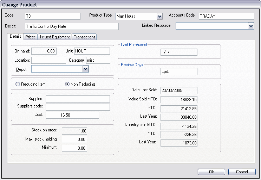261x180 pixels.
Task: Open the Depot dropdown list
Action: click(85, 69)
